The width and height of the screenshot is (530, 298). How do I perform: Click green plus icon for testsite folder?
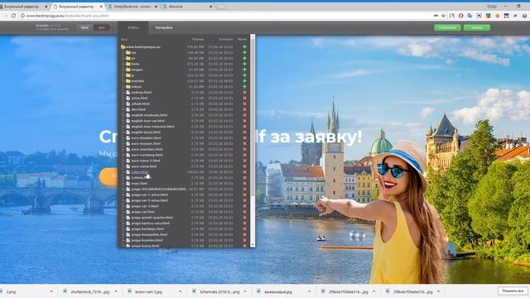[x=244, y=81]
